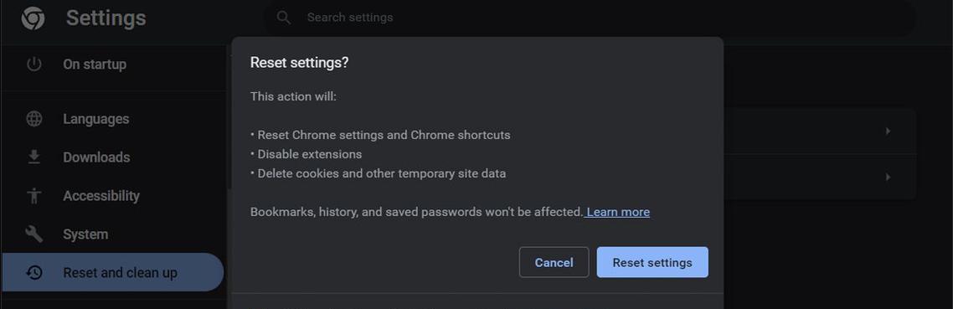Click the Accessibility person icon
The width and height of the screenshot is (953, 309).
pyautogui.click(x=34, y=195)
